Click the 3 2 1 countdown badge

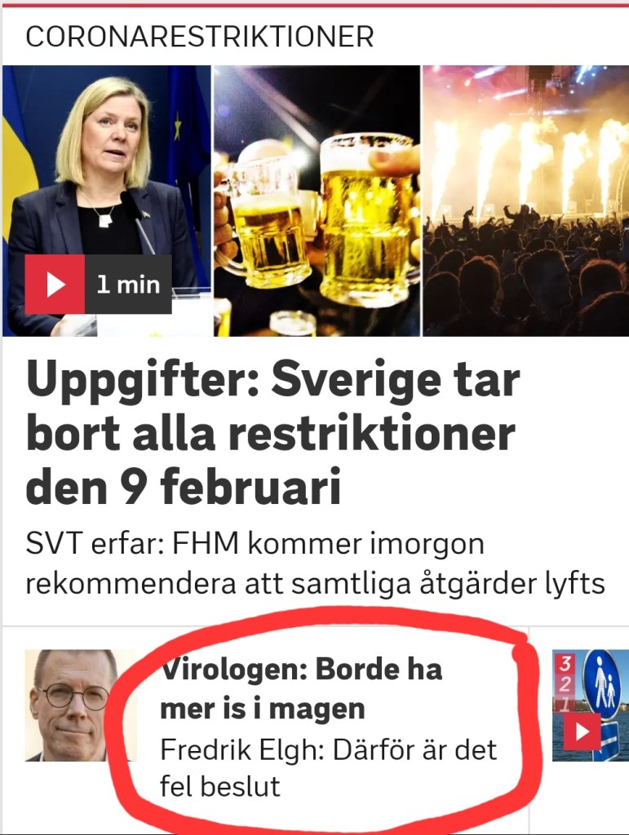(x=565, y=682)
